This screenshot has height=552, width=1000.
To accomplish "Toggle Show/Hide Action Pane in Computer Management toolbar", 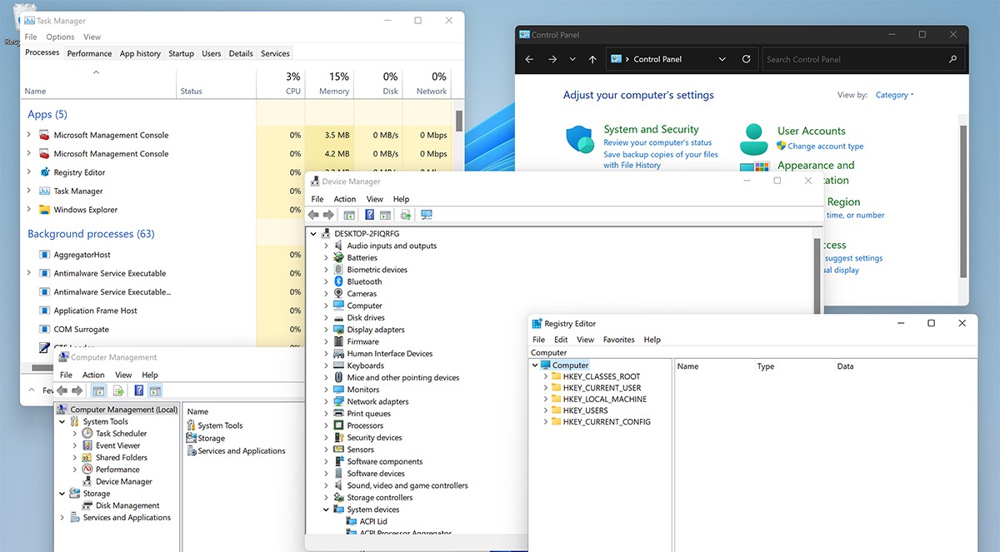I will pyautogui.click(x=155, y=390).
